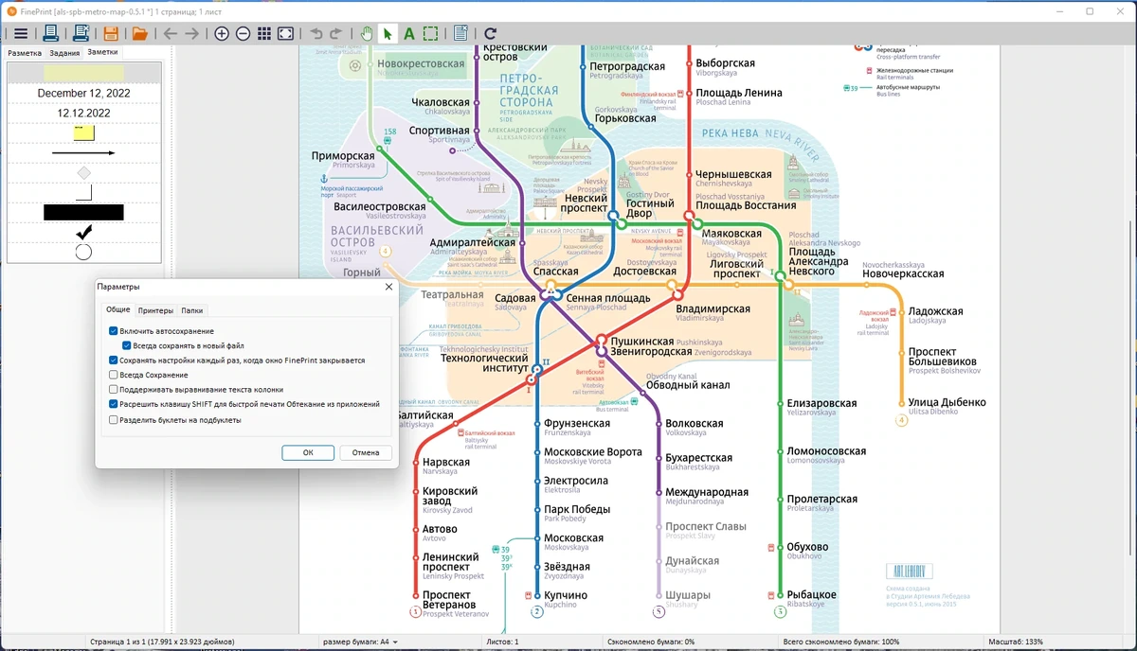The width and height of the screenshot is (1137, 651).
Task: Uncheck Включить автосохранение checkbox
Action: [114, 331]
